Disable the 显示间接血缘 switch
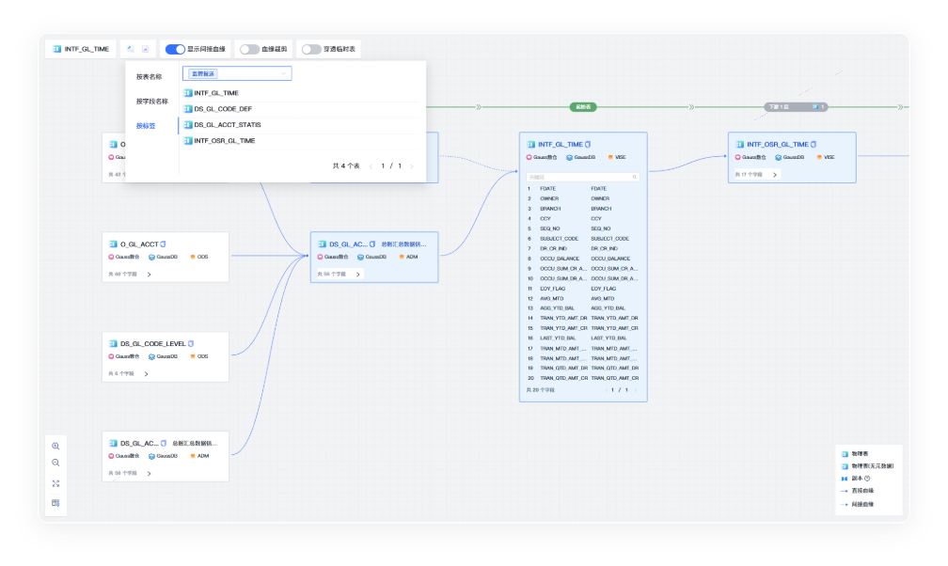This screenshot has height=566, width=948. (175, 49)
